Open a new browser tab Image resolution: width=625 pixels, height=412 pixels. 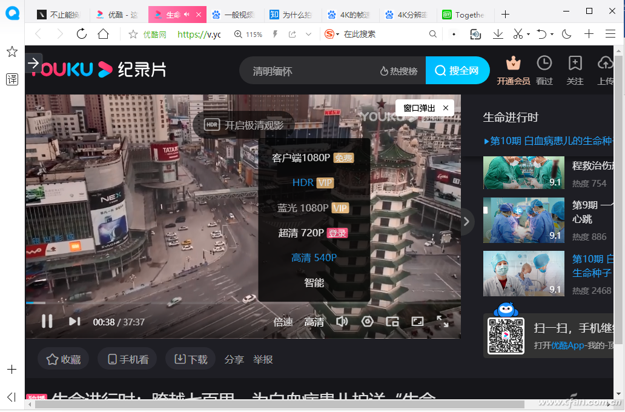[506, 15]
